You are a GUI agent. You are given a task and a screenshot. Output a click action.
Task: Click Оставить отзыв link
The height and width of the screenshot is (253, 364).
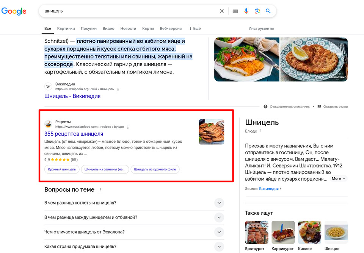336,107
